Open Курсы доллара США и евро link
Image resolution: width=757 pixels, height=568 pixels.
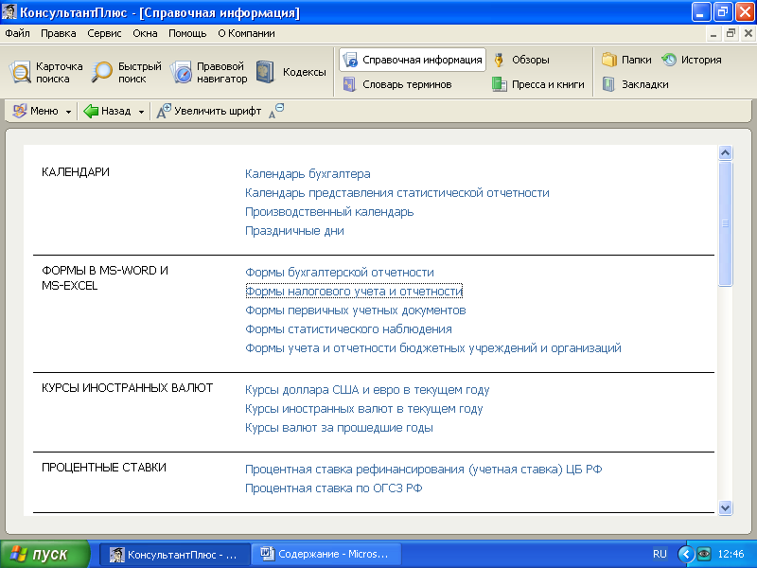(x=367, y=390)
